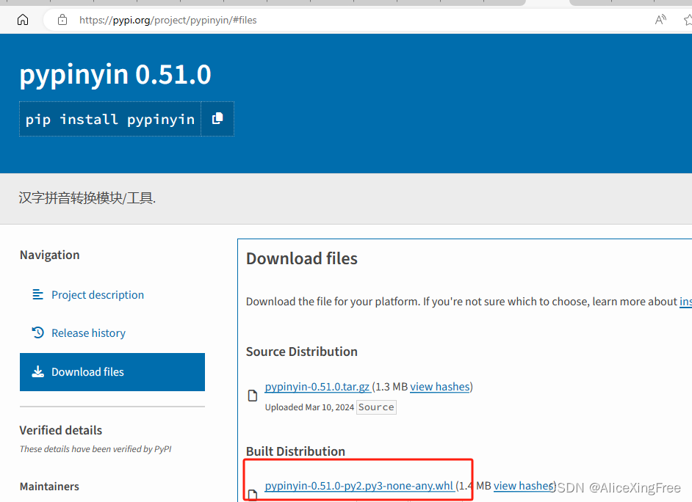
Task: Click the browser home icon
Action: (x=23, y=20)
